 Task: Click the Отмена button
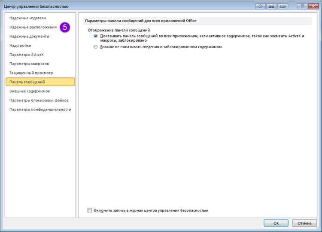coord(304,223)
